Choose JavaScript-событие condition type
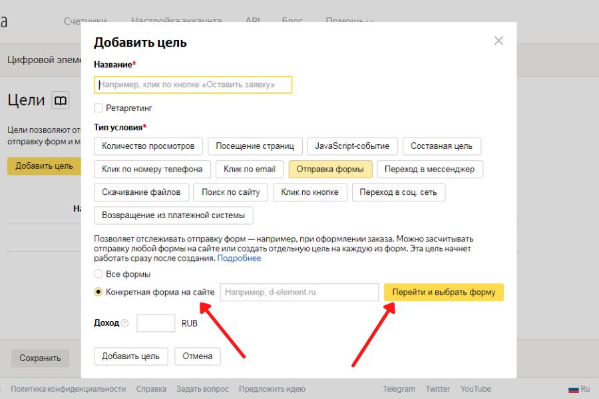Image resolution: width=599 pixels, height=399 pixels. click(353, 146)
